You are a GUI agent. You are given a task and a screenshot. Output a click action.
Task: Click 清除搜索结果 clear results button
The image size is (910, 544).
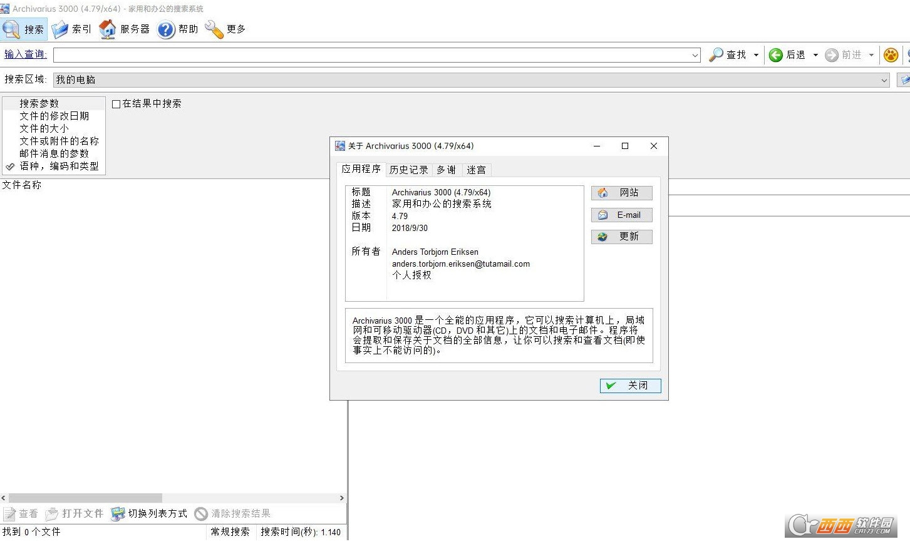(232, 514)
